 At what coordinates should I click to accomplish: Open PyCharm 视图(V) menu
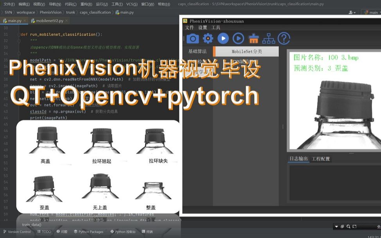[x=39, y=4]
